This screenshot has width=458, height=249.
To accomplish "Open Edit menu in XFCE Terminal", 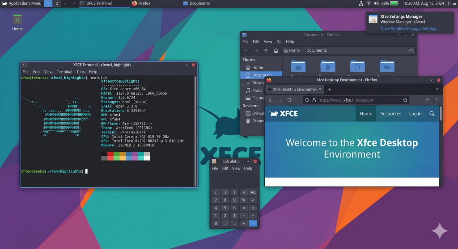I will [x=36, y=72].
